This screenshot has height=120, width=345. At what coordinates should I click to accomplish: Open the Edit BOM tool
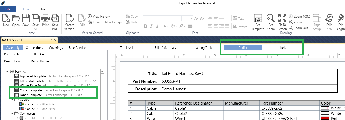[x=329, y=22]
